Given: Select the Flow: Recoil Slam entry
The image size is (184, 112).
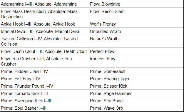Looking at the screenshot, I should (x=136, y=14).
